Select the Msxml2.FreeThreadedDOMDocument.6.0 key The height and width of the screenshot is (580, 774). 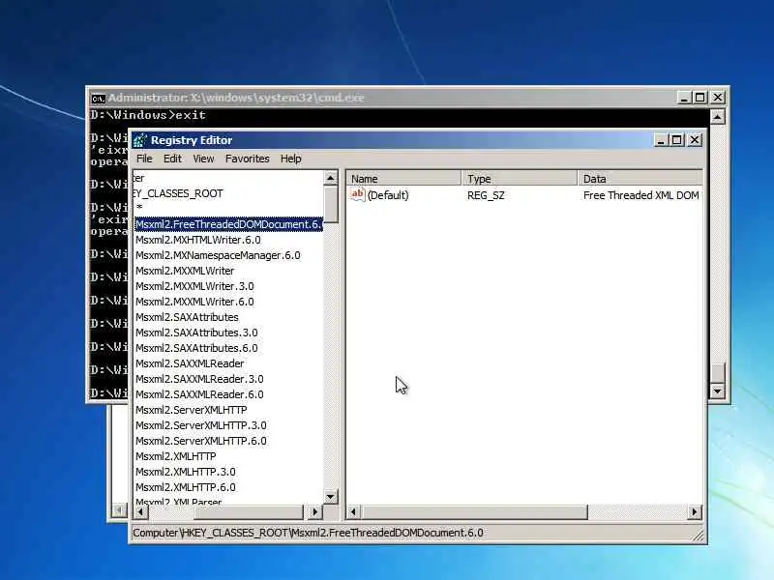coord(228,224)
